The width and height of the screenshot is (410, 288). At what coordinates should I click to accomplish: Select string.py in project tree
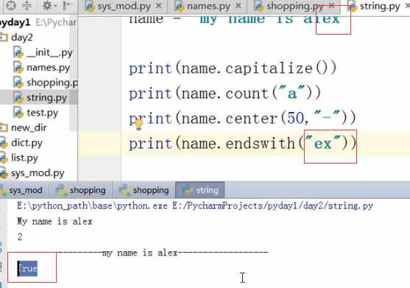(46, 98)
